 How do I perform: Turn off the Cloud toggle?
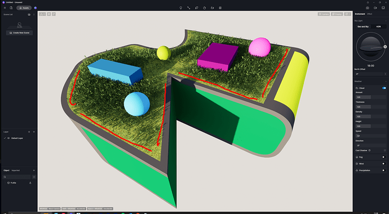coord(384,88)
